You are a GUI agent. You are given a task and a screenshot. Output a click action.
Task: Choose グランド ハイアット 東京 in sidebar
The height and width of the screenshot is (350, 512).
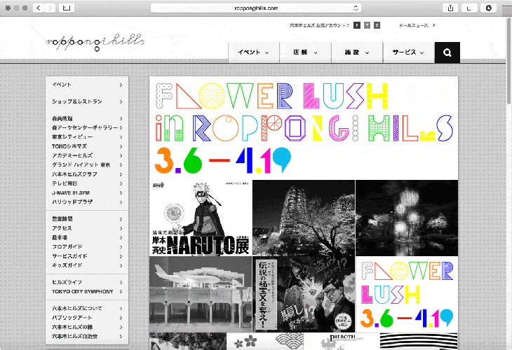pos(87,165)
